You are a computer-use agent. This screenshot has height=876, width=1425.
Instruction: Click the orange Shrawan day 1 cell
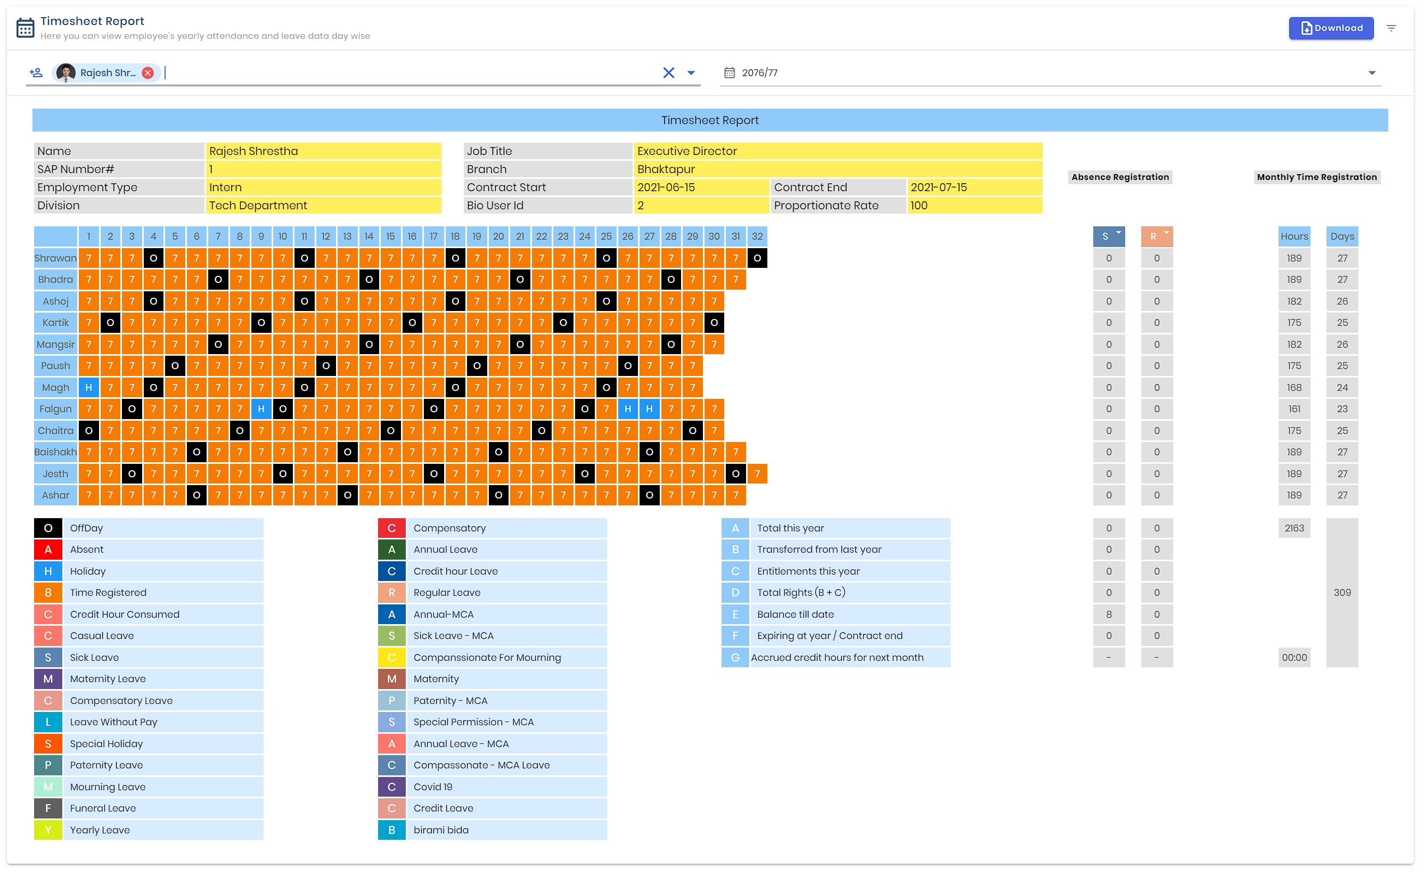click(88, 257)
